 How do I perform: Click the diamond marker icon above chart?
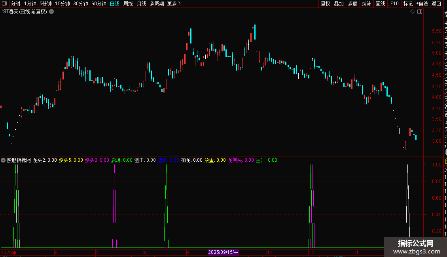tap(412, 12)
